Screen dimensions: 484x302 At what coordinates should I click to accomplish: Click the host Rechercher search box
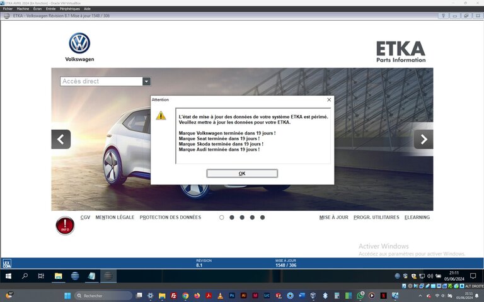(x=103, y=296)
